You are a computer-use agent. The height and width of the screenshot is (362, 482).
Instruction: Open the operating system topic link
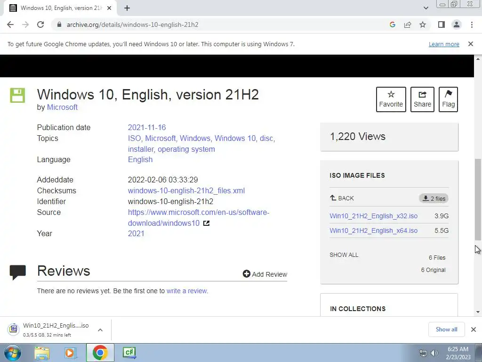pos(186,149)
